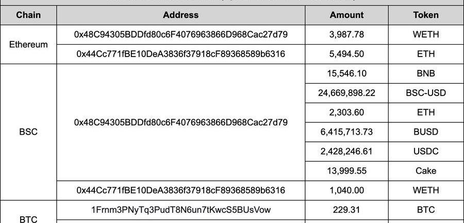Select the BSC chain cell
Image resolution: width=464 pixels, height=223 pixels.
point(28,132)
